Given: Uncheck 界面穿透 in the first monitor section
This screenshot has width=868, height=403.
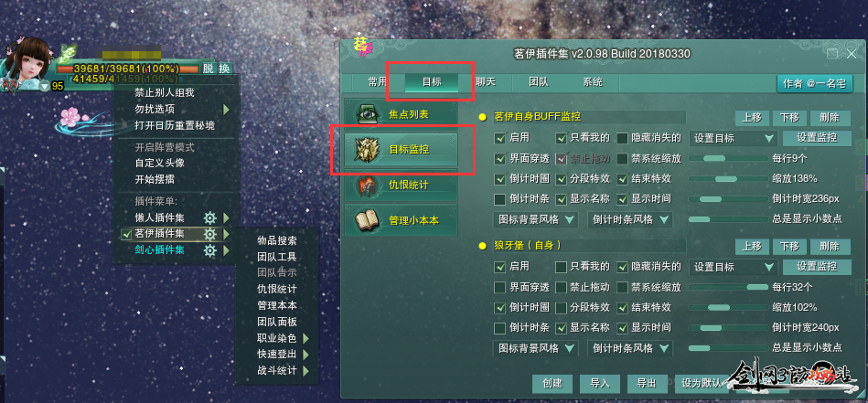Looking at the screenshot, I should click(500, 159).
